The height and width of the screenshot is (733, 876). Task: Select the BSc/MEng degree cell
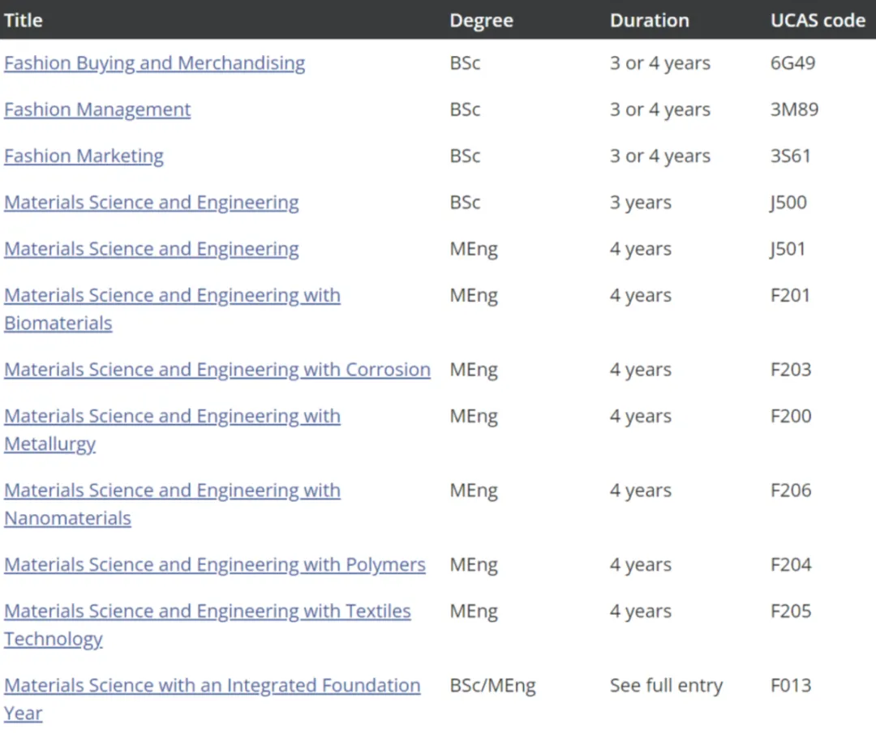coord(492,686)
